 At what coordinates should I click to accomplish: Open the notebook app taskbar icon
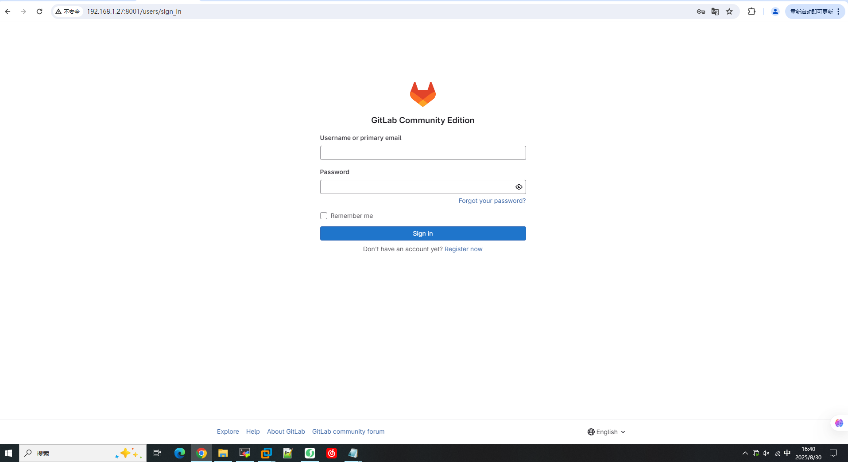[x=353, y=453]
